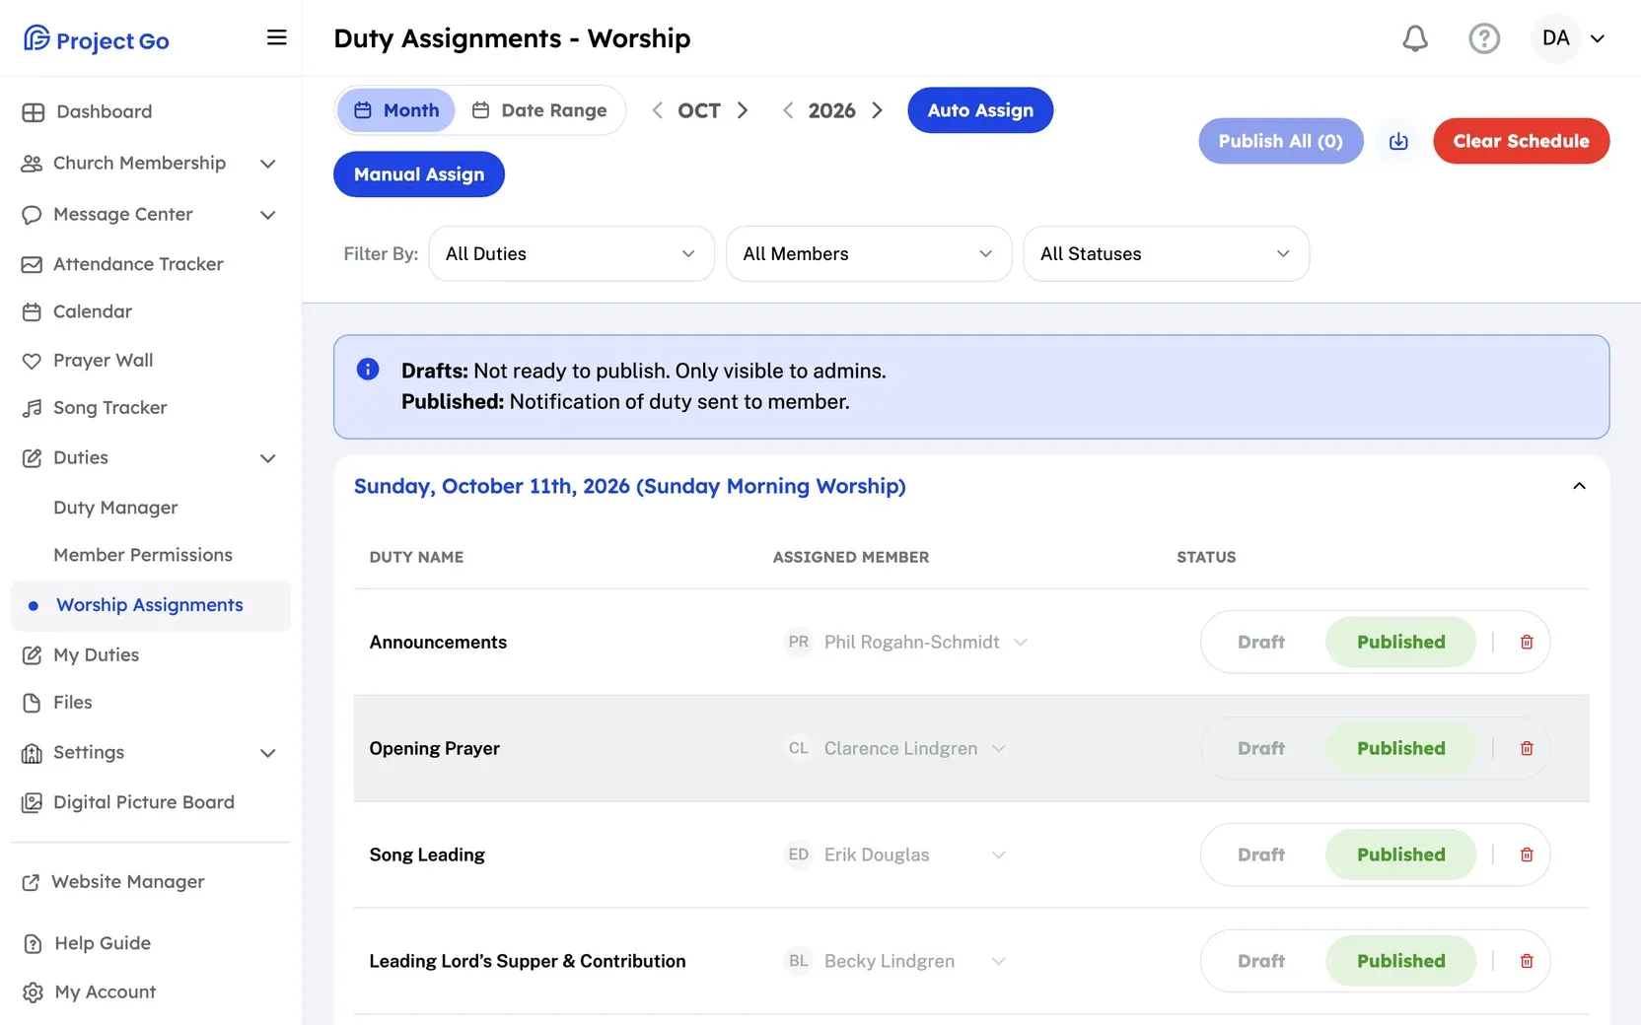1641x1025 pixels.
Task: Expand the Settings menu chevron
Action: (x=267, y=753)
